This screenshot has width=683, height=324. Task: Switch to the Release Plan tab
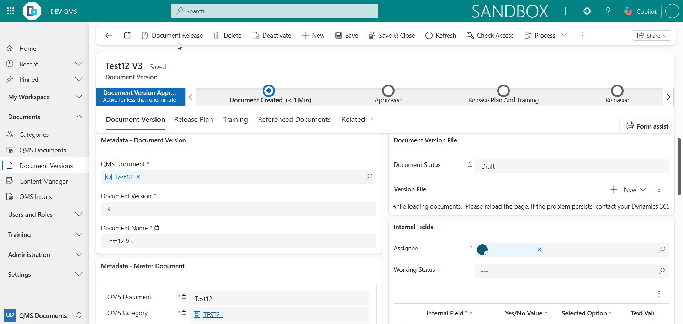coord(194,119)
